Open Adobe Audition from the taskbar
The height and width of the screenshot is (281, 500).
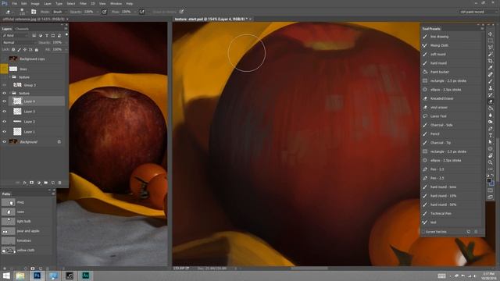85,276
